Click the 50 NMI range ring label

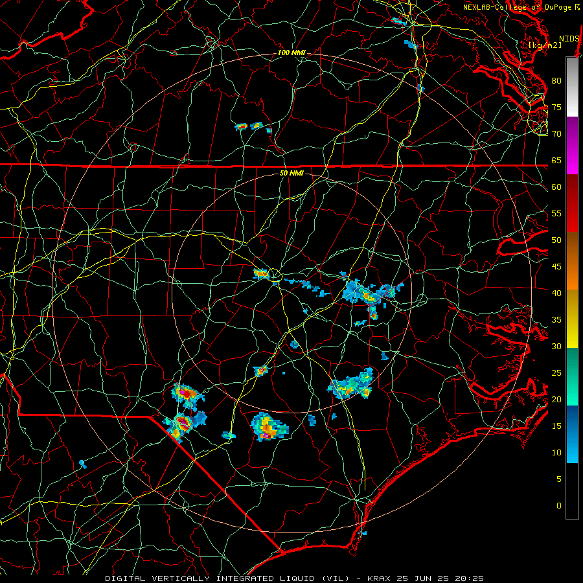(291, 173)
